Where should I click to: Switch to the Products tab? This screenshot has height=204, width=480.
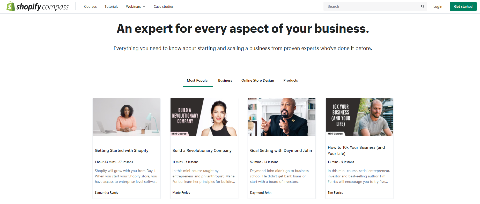coord(290,80)
